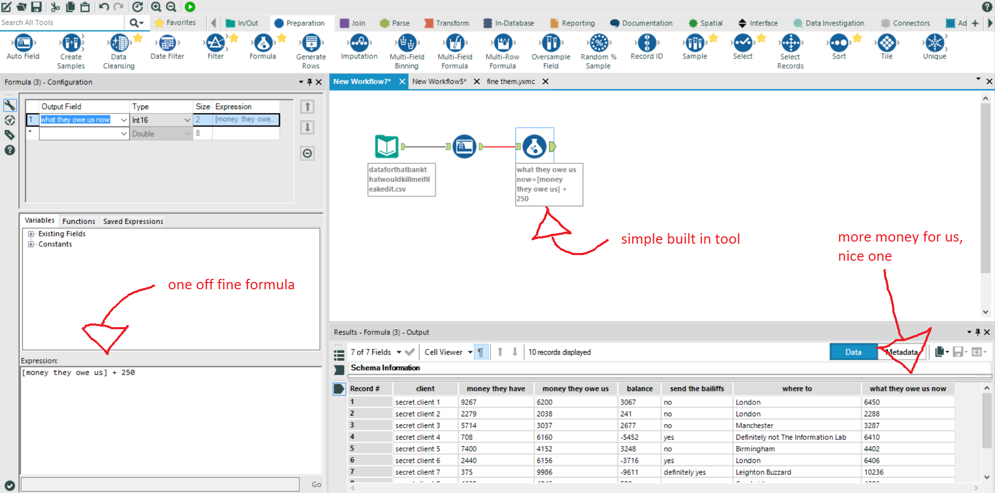Open the Transform tool category
The width and height of the screenshot is (995, 493).
(446, 23)
